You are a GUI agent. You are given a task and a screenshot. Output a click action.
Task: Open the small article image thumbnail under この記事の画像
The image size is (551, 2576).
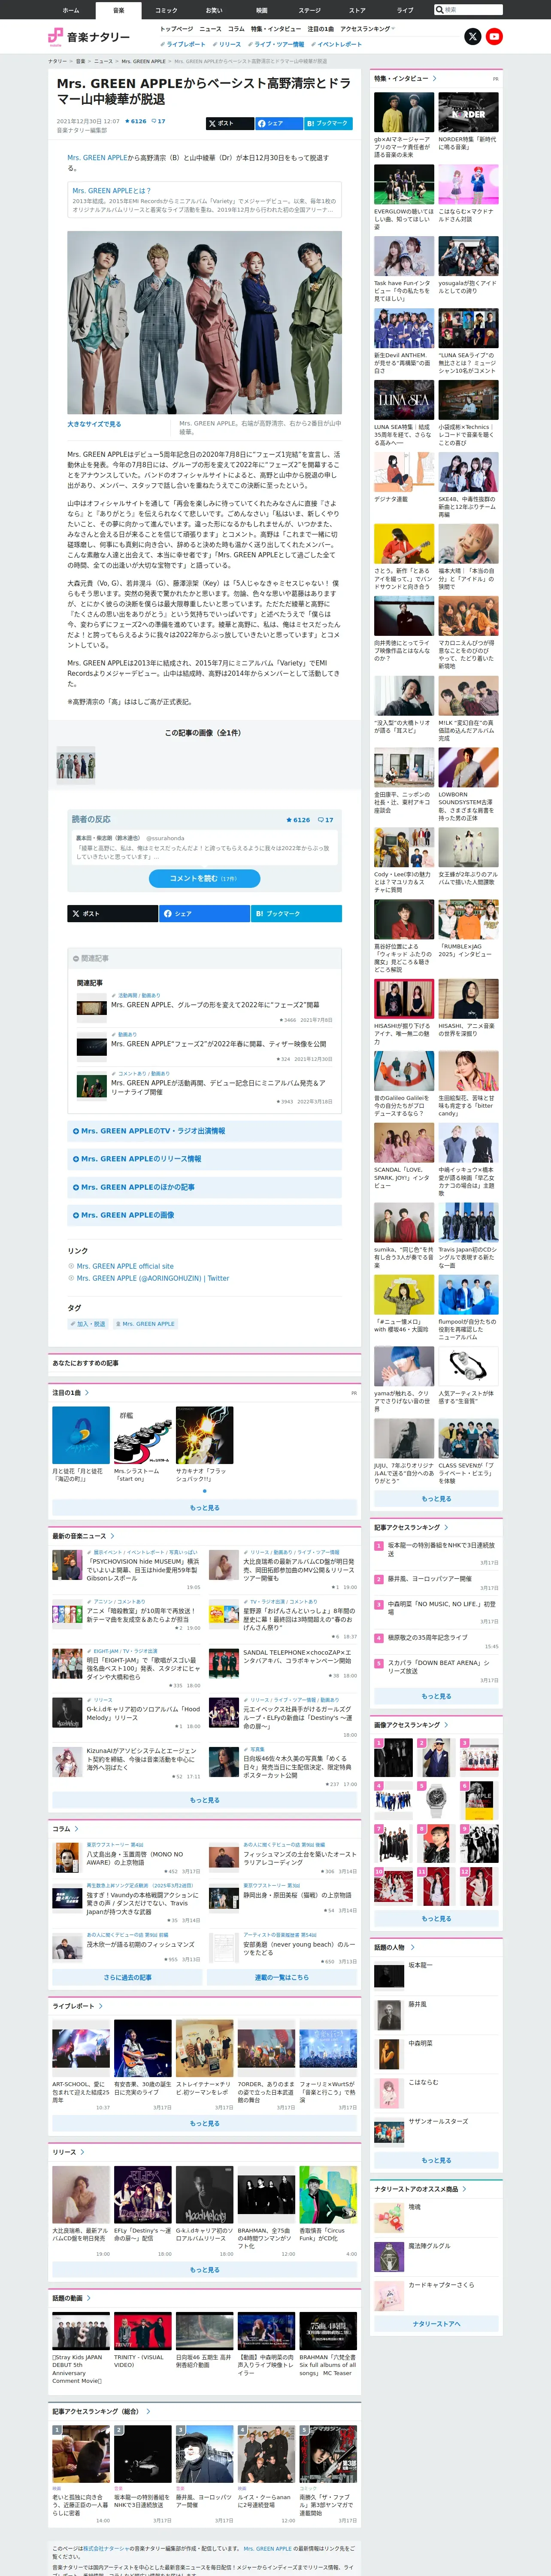click(x=76, y=765)
